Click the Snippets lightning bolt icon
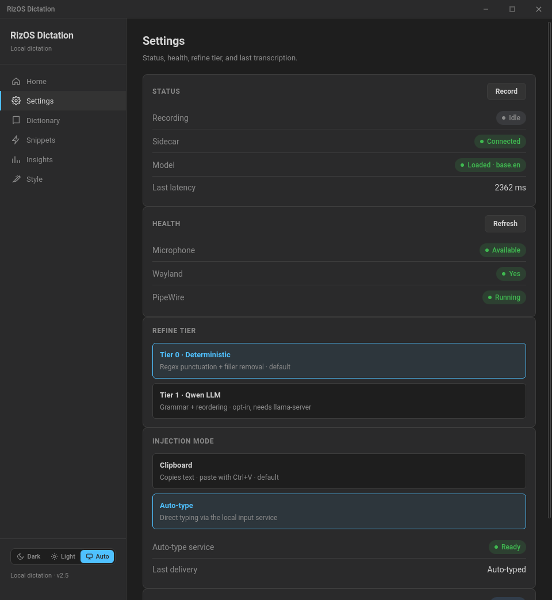 (x=16, y=140)
